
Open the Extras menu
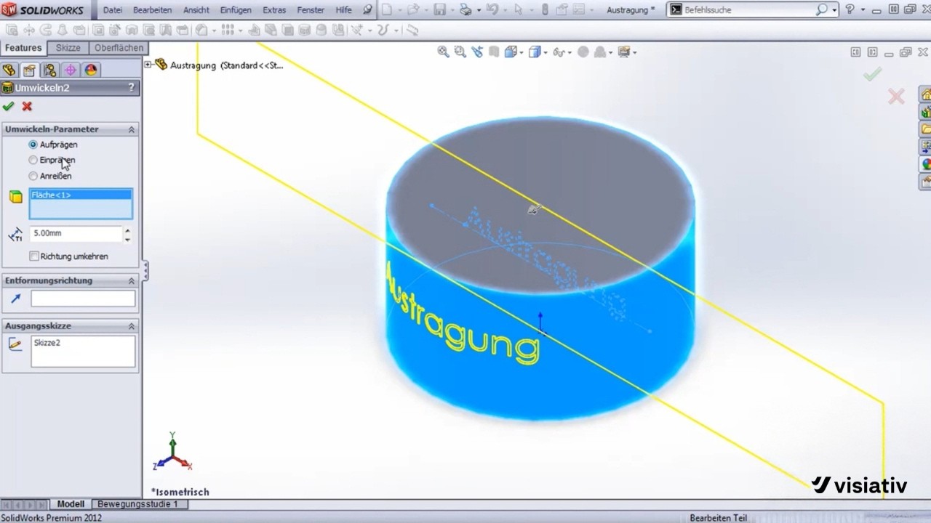(274, 10)
